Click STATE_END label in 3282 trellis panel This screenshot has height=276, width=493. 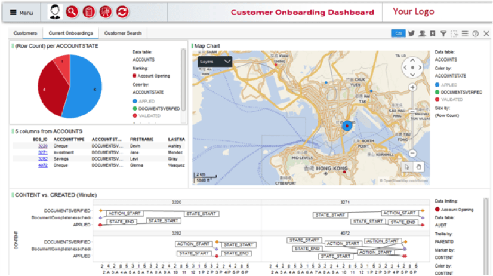point(236,253)
